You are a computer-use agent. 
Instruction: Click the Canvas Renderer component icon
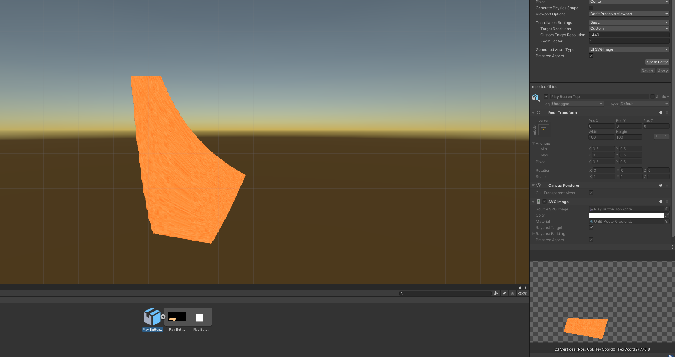coord(539,185)
